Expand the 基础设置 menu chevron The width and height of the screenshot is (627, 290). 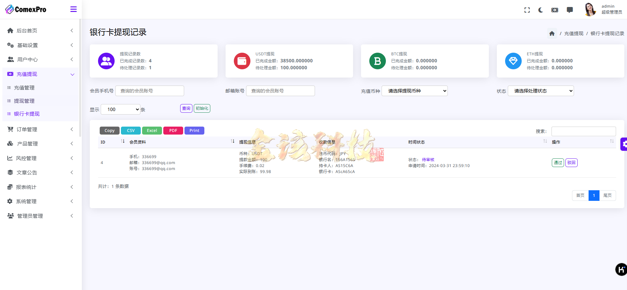tap(72, 45)
